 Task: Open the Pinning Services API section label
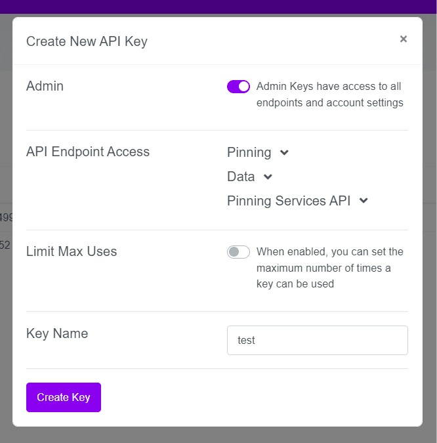click(x=289, y=201)
